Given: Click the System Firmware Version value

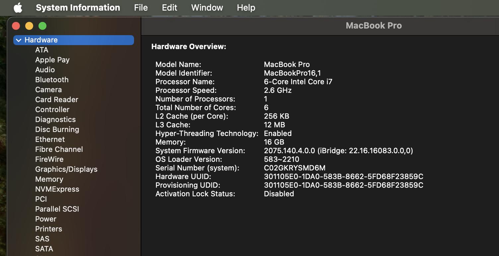Looking at the screenshot, I should (x=338, y=151).
